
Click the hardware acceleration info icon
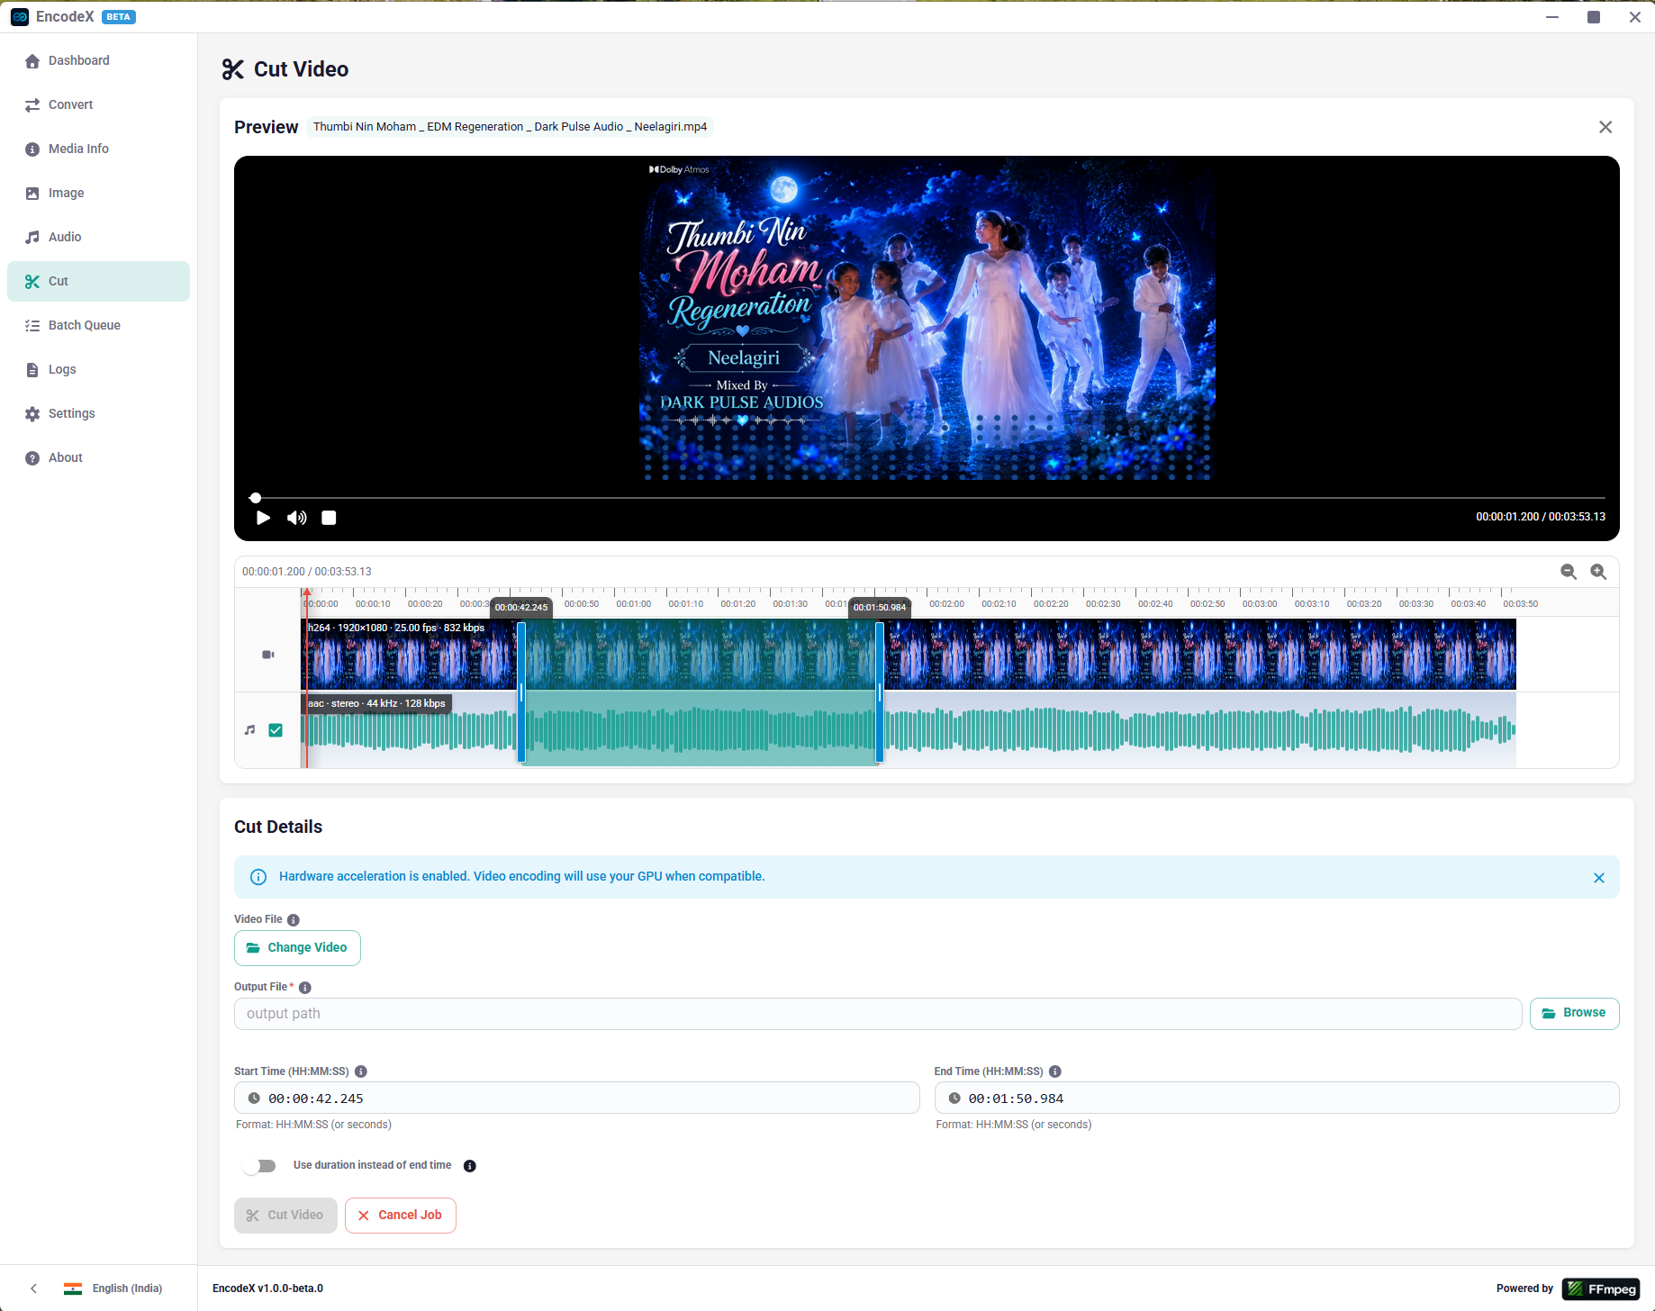click(258, 877)
